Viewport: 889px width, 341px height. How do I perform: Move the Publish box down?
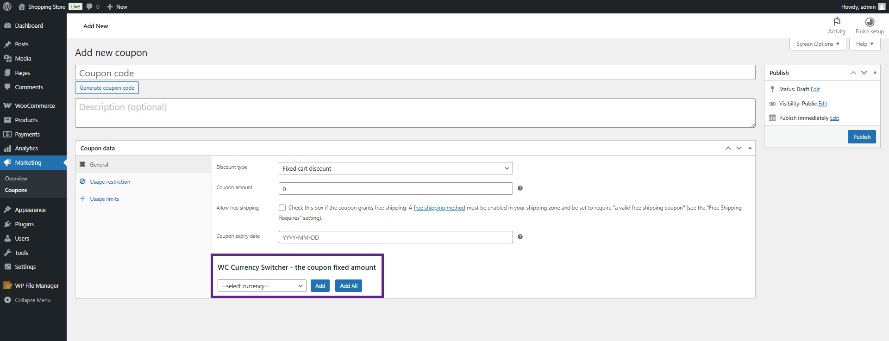click(x=864, y=73)
